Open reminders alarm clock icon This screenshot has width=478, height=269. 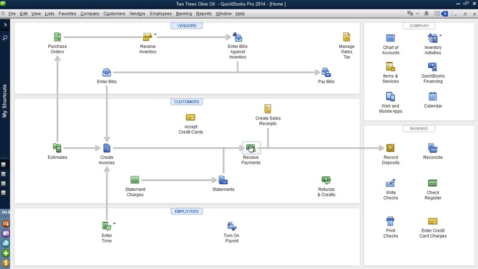coord(437,13)
